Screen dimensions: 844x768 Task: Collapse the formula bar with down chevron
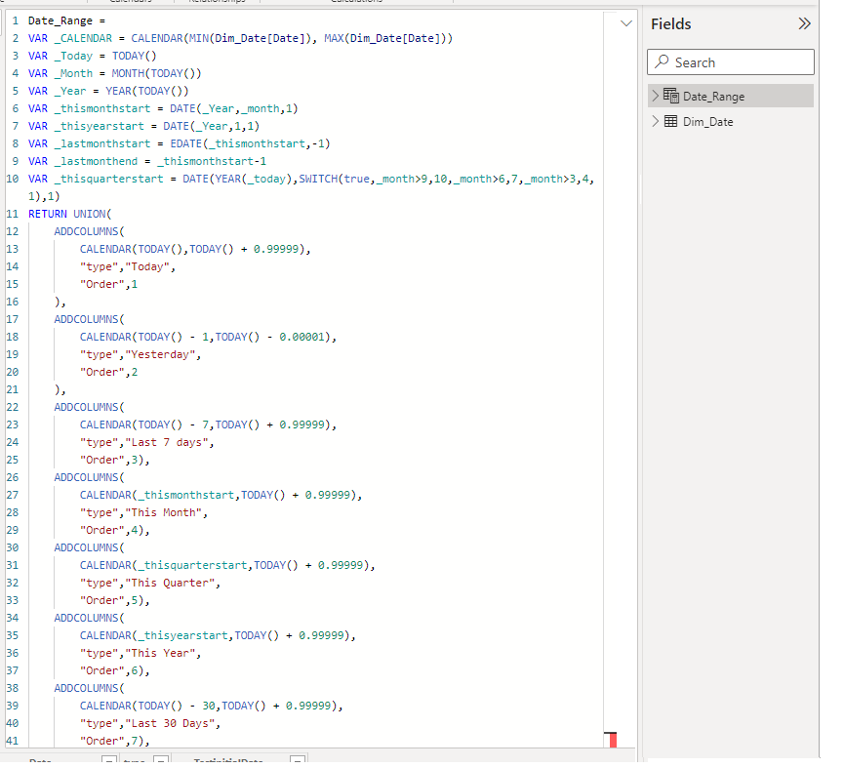tap(626, 23)
